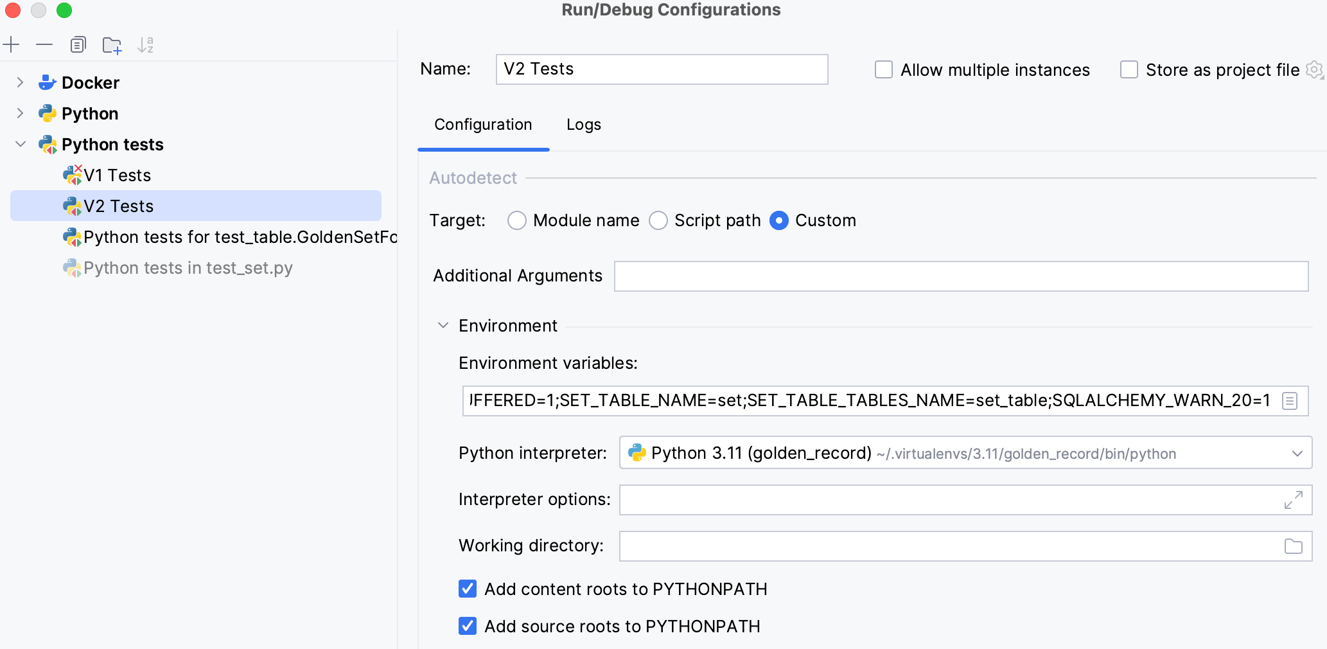Remove the selected configuration
The height and width of the screenshot is (649, 1327).
click(x=44, y=45)
